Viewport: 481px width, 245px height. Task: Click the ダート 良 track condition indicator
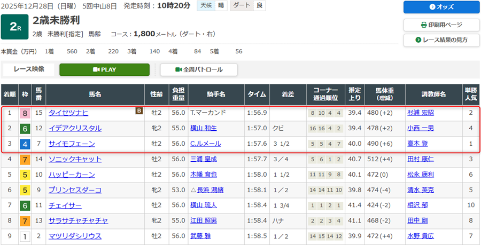point(247,6)
